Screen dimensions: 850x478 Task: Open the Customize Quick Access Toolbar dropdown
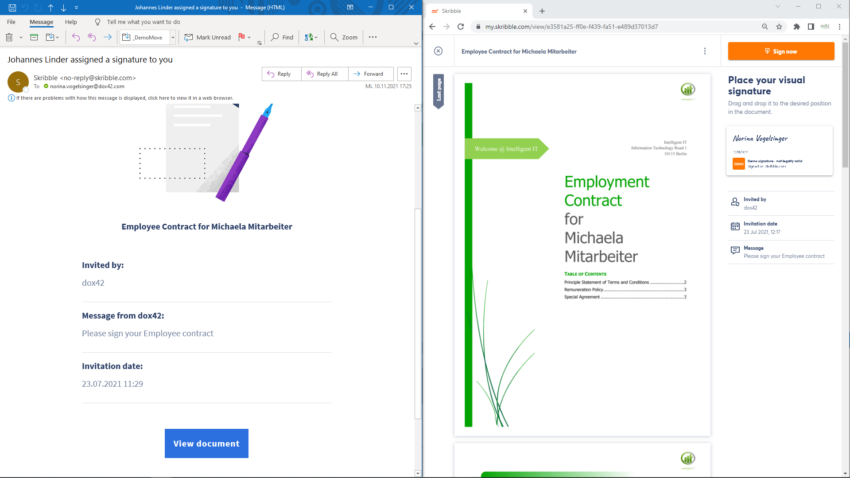tap(76, 8)
